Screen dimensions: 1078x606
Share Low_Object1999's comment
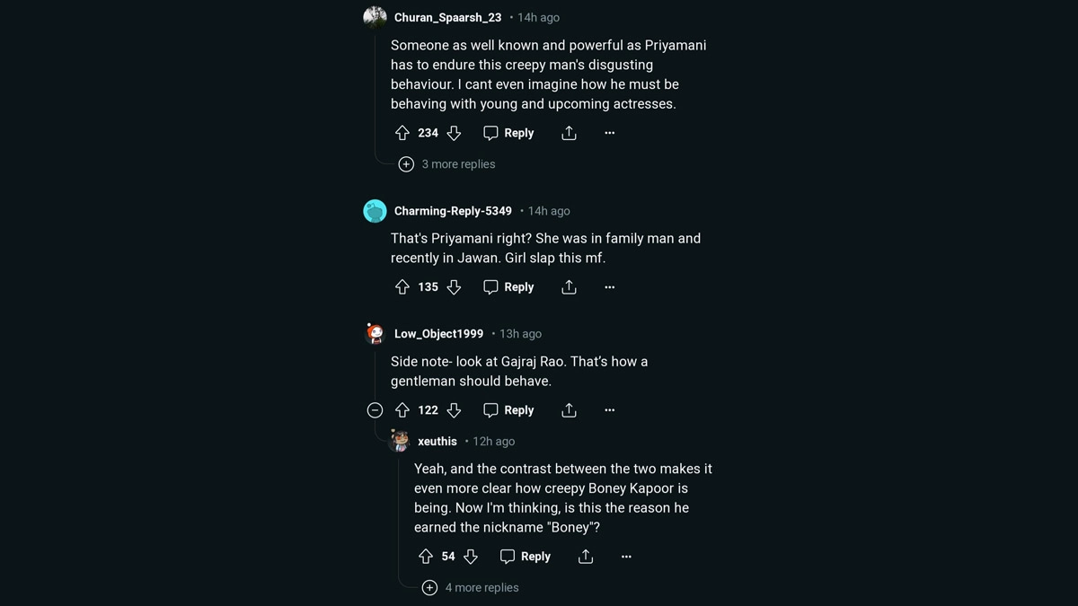click(569, 410)
